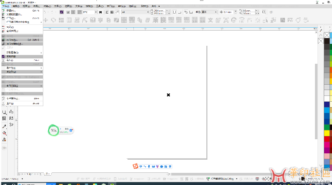
Task: Toggle Sogou Chinese/English 中 input mode
Action: (x=141, y=166)
